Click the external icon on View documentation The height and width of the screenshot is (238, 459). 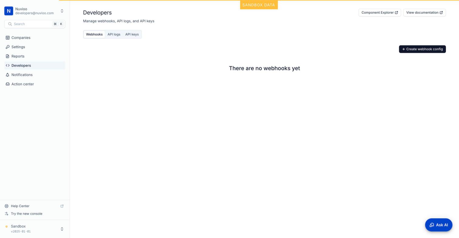(441, 13)
